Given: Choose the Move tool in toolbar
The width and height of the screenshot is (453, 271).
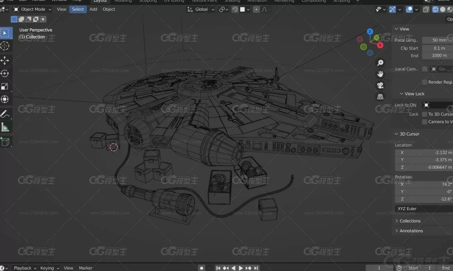Looking at the screenshot, I should click(5, 61).
